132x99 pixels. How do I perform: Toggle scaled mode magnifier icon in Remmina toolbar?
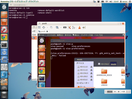click(x=57, y=28)
